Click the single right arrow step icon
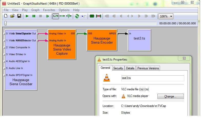 pyautogui.click(x=132, y=16)
